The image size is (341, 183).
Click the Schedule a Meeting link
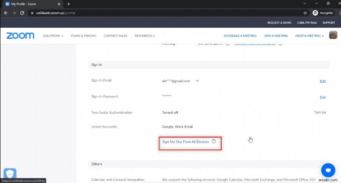[239, 36]
